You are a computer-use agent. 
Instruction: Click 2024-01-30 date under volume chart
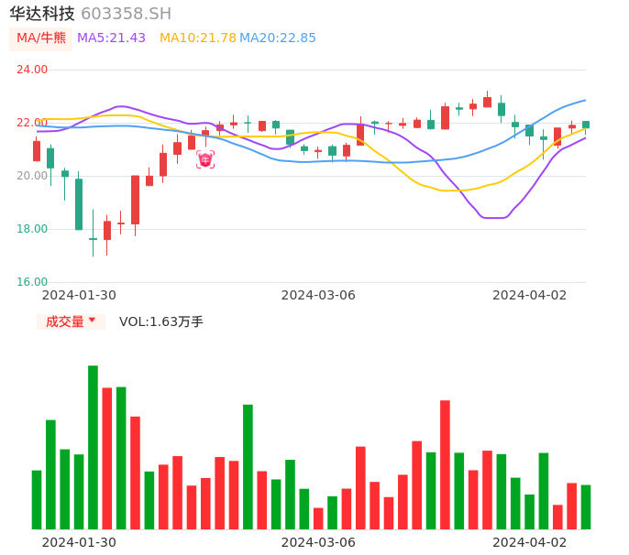pos(79,542)
